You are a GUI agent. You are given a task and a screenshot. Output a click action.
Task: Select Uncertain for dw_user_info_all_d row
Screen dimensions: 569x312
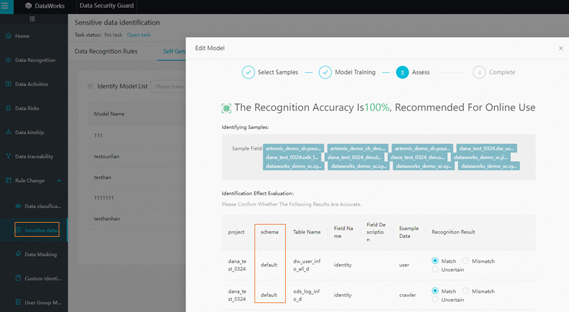435,269
